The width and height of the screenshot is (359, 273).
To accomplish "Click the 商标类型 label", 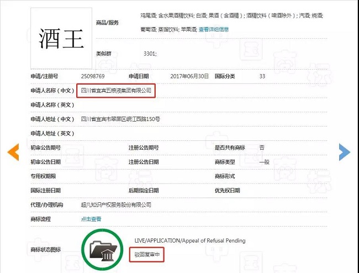I will tap(225, 162).
